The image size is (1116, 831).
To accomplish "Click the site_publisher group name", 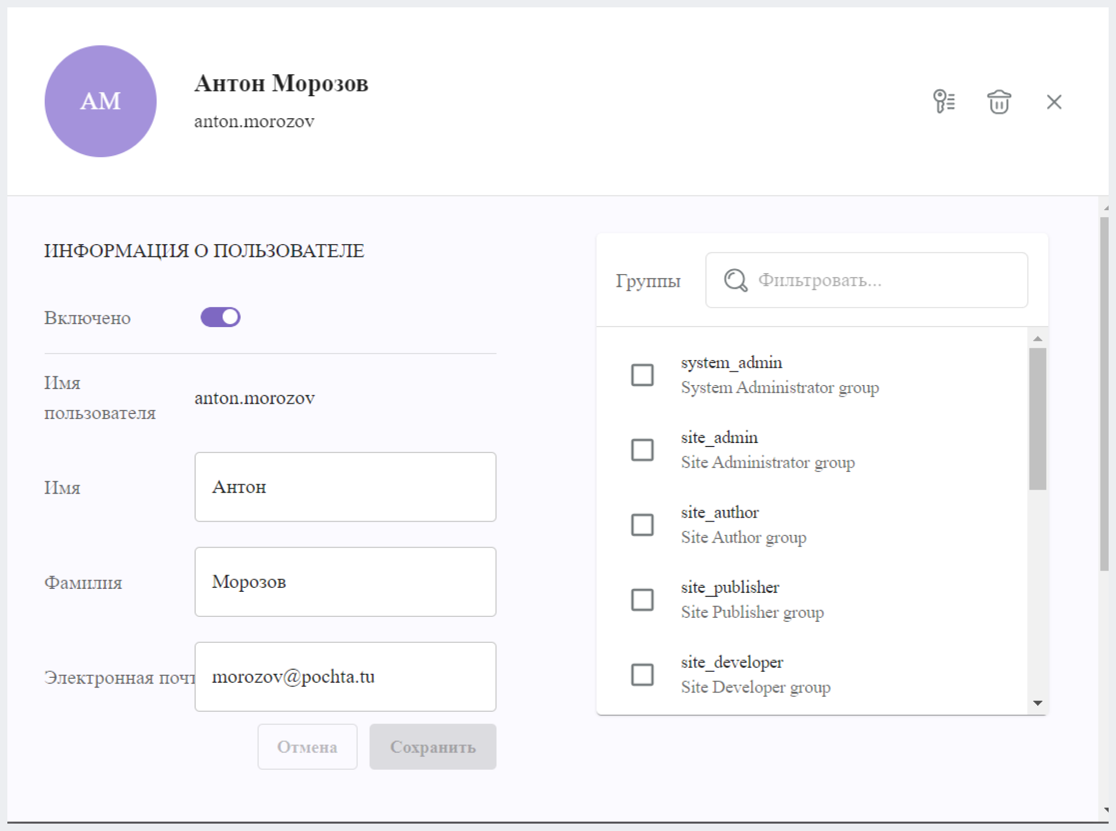I will [x=730, y=587].
